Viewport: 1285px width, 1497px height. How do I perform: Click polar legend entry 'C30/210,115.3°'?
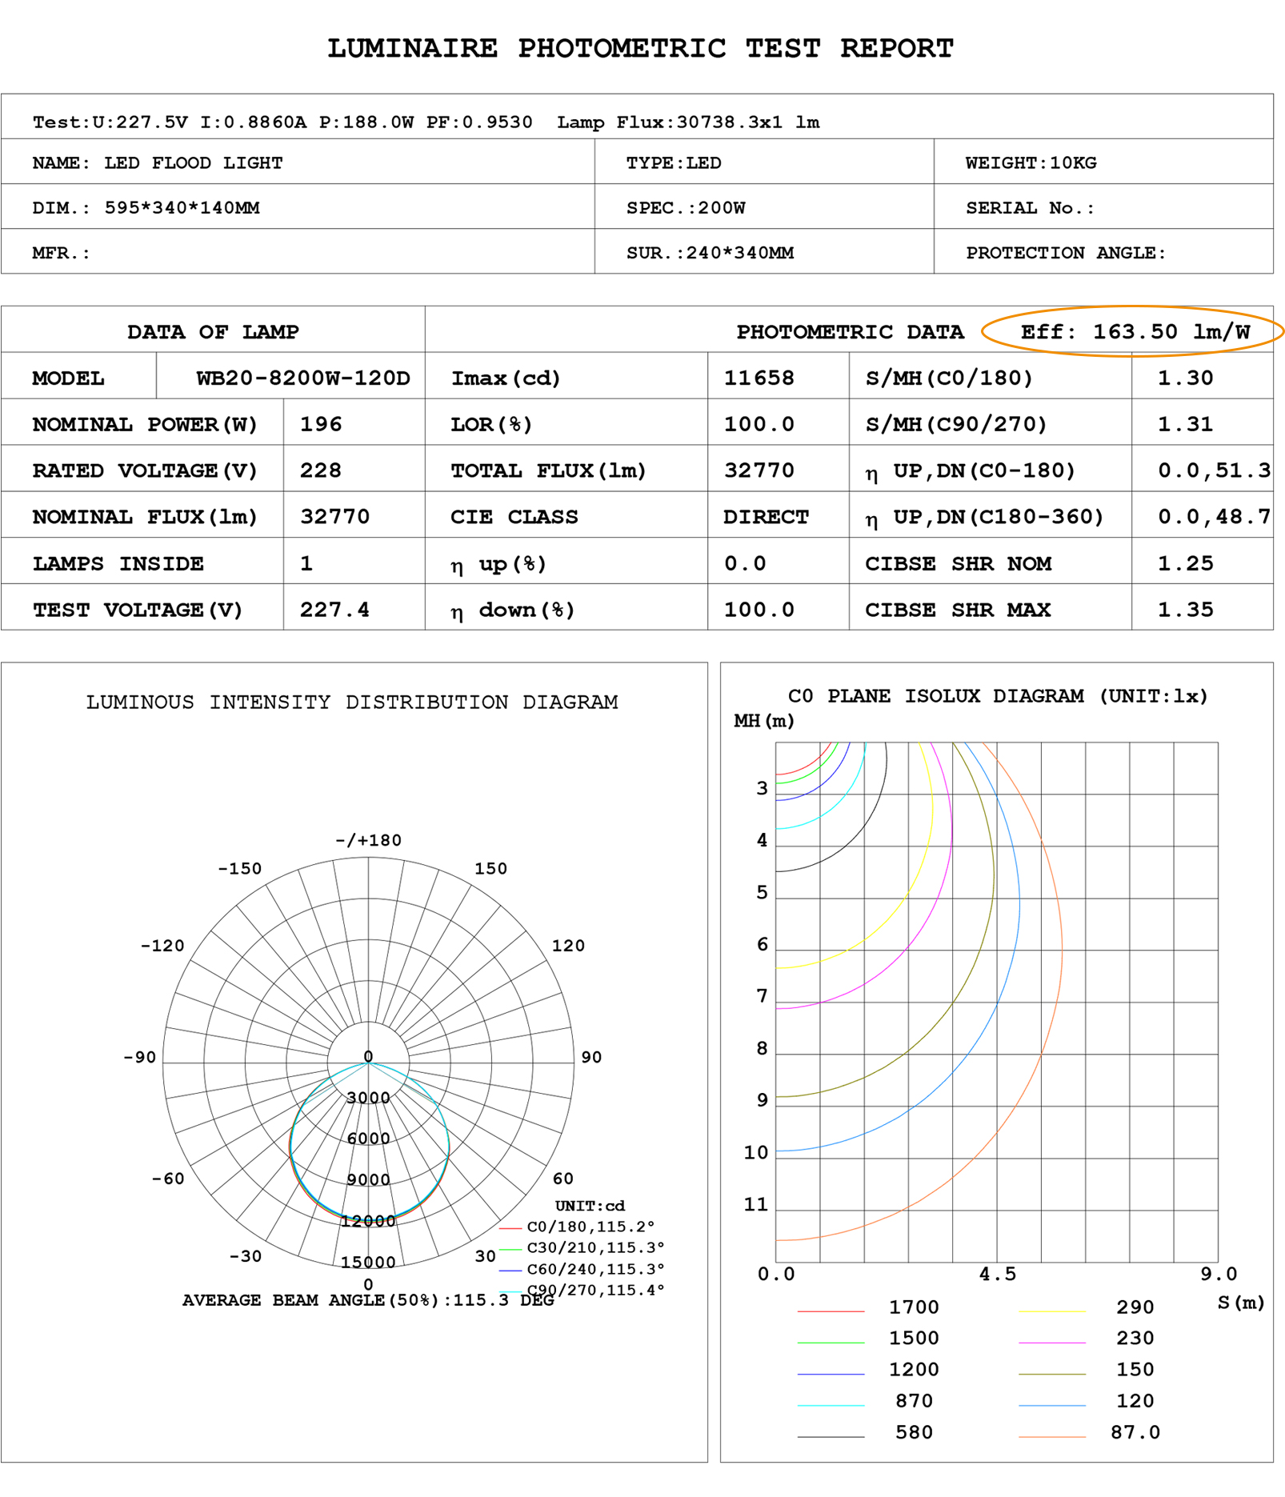click(x=595, y=1247)
